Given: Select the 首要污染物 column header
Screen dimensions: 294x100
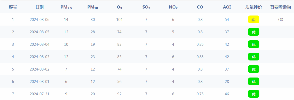Looking at the screenshot, I should tap(281, 7).
